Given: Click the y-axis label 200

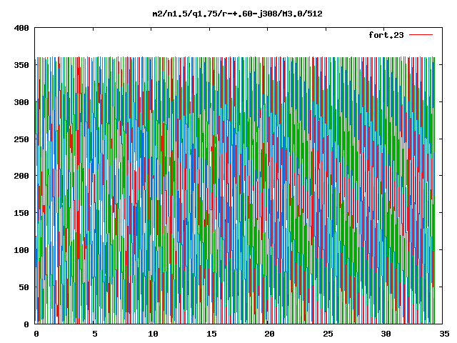Looking at the screenshot, I should pyautogui.click(x=21, y=176).
